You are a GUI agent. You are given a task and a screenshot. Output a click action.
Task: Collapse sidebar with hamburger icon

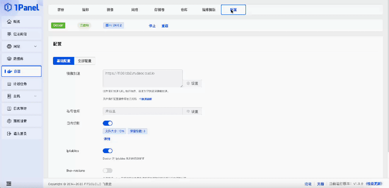pyautogui.click(x=9, y=184)
